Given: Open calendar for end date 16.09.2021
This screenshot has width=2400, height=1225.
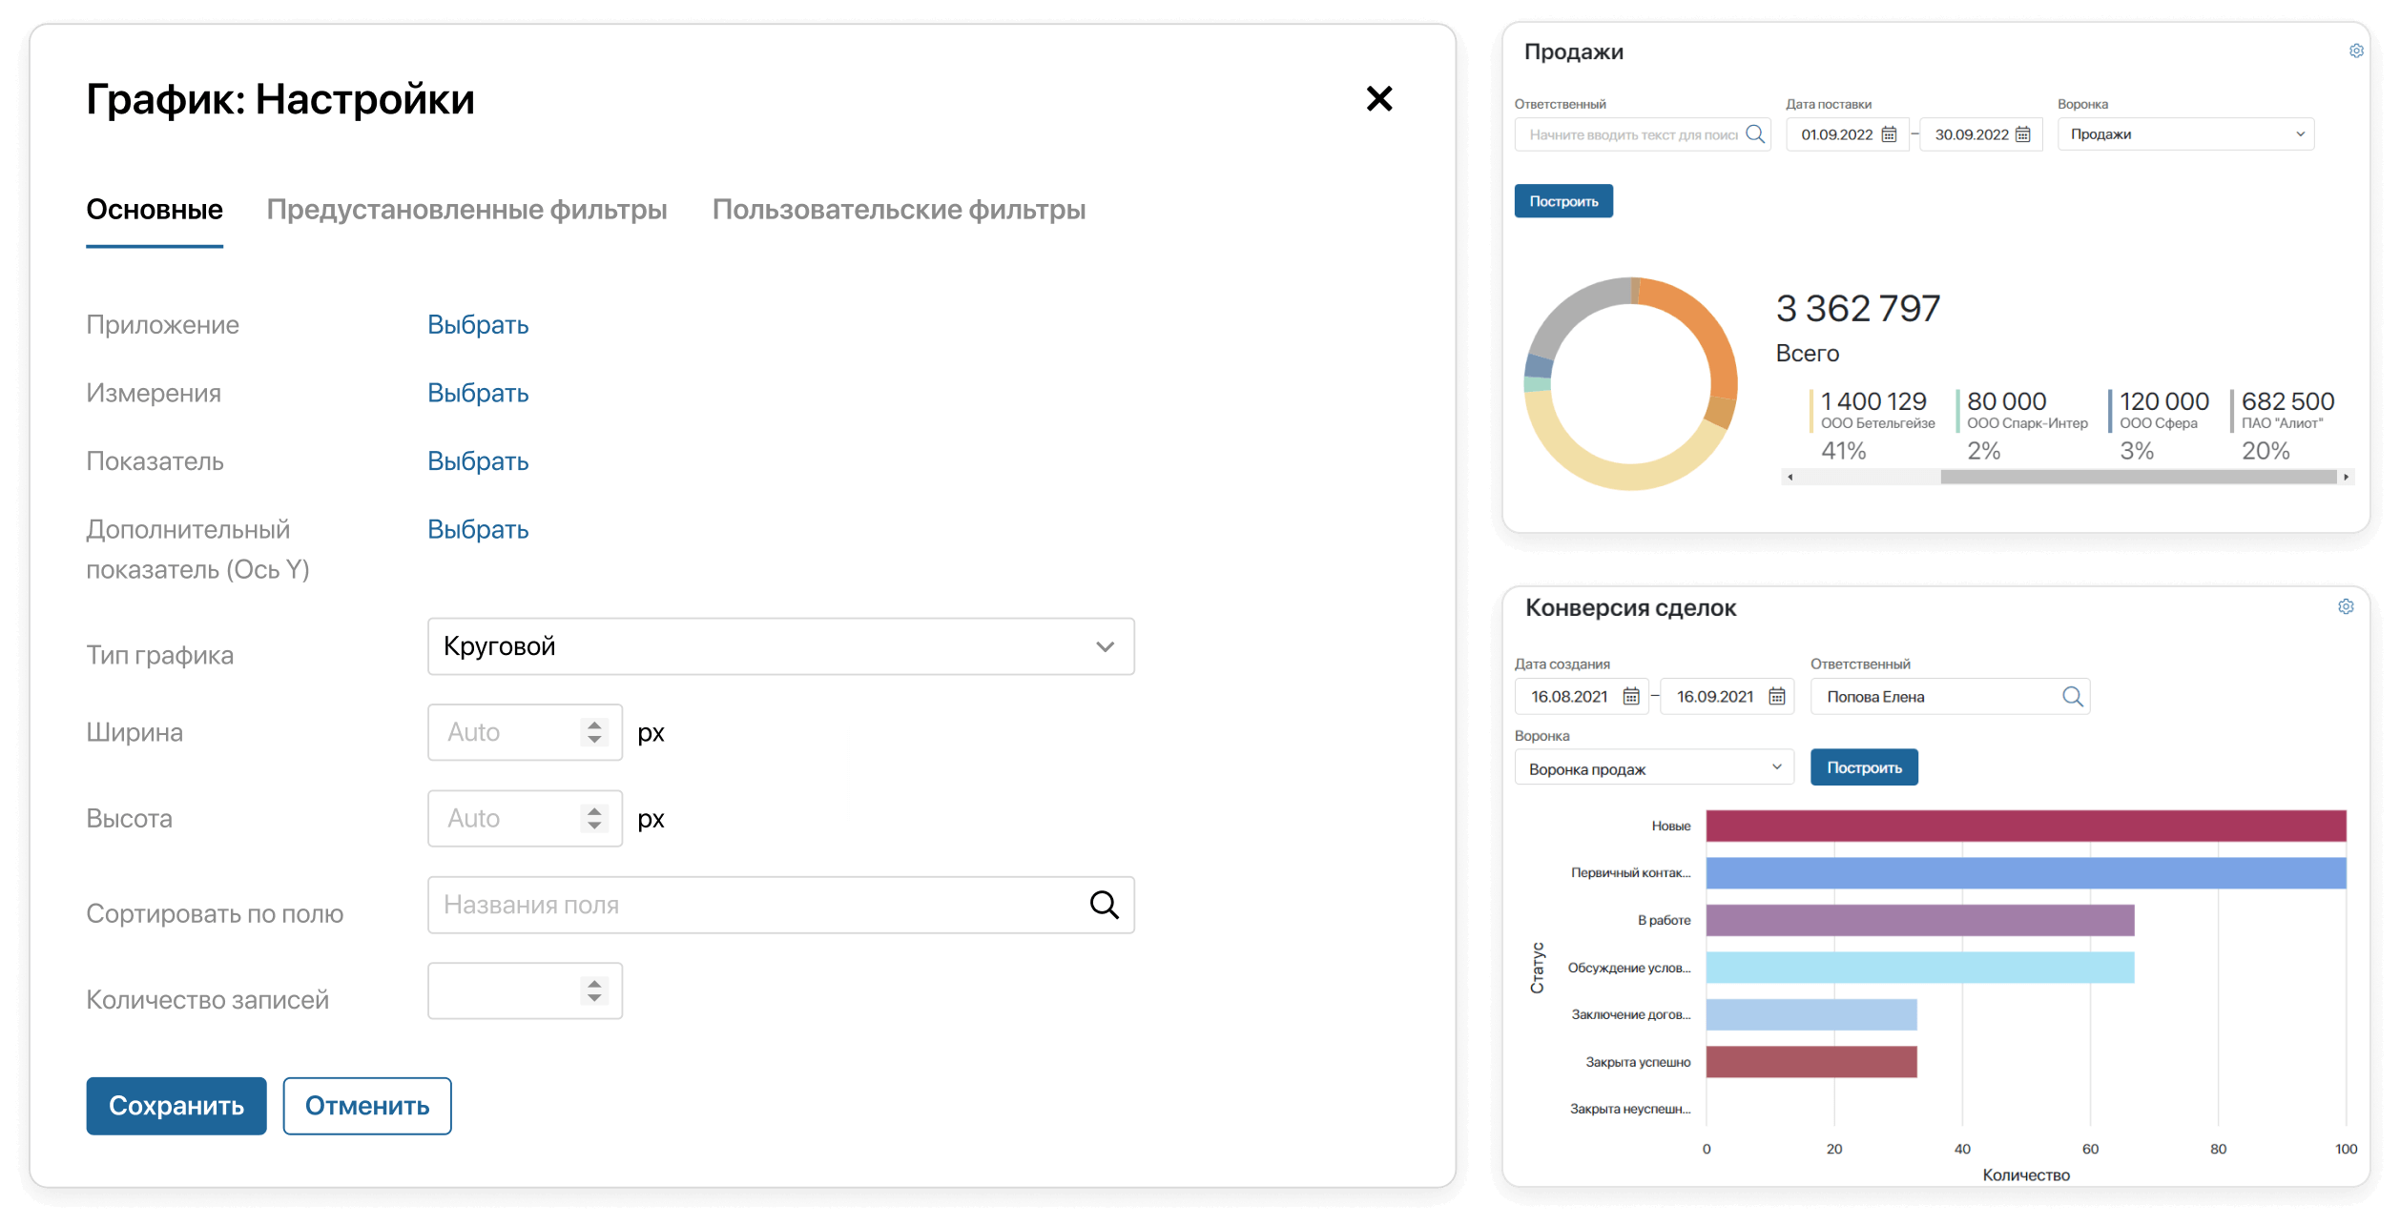Looking at the screenshot, I should [1776, 696].
